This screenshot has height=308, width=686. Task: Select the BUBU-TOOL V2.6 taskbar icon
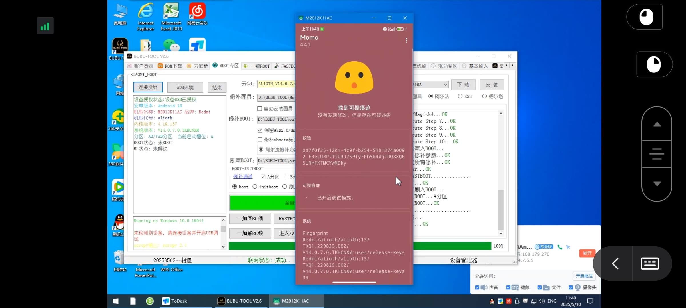pos(240,301)
